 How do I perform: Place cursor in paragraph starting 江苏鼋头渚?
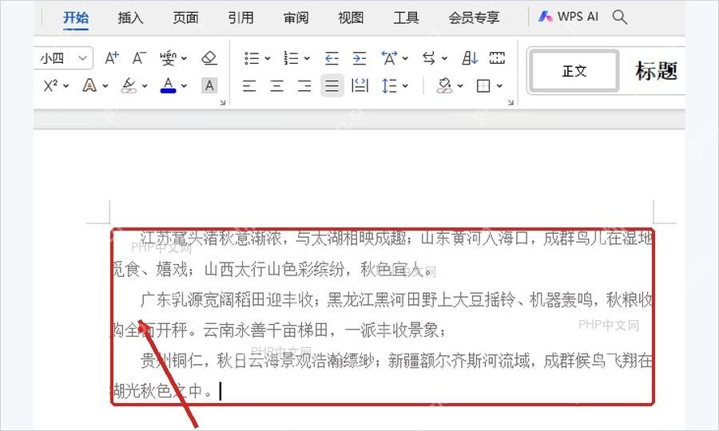tap(382, 253)
